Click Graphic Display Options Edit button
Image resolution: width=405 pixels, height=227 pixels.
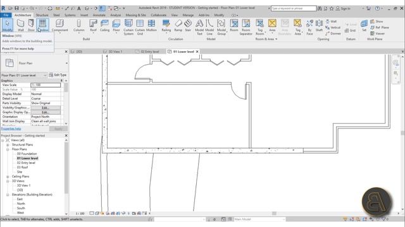click(46, 112)
